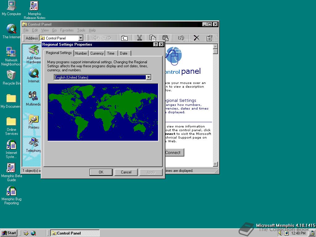Switch to the Number tab
This screenshot has height=237, width=316.
[81, 53]
